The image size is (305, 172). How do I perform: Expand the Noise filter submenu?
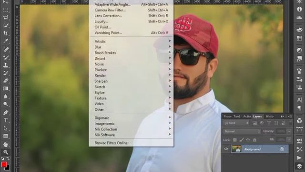(132, 64)
